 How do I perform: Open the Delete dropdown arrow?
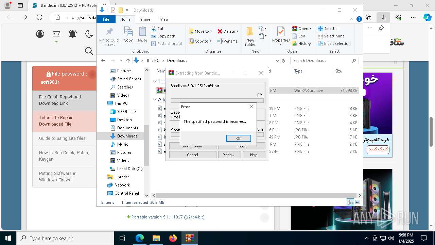237,31
